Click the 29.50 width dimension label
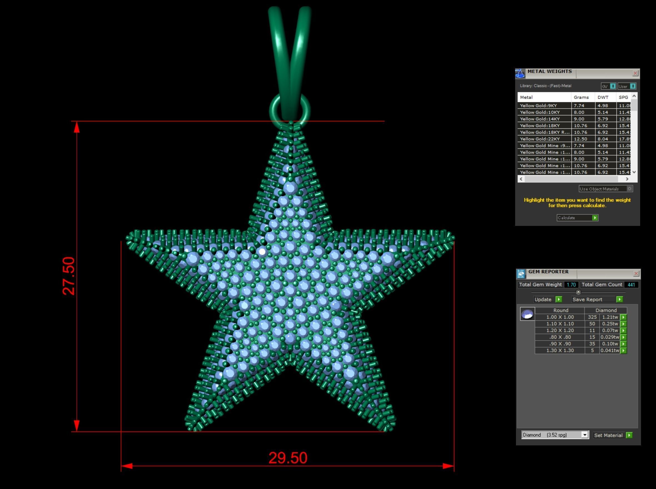 [x=288, y=458]
